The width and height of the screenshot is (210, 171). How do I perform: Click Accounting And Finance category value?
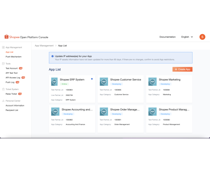[x=75, y=124]
